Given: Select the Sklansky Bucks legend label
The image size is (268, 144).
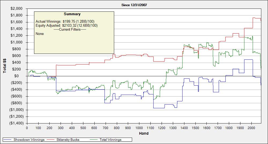Looking at the screenshot, I should 68,140.
